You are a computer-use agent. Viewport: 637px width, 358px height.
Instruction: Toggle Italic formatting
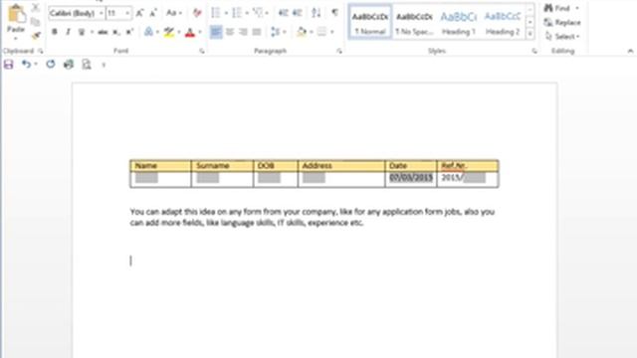68,32
